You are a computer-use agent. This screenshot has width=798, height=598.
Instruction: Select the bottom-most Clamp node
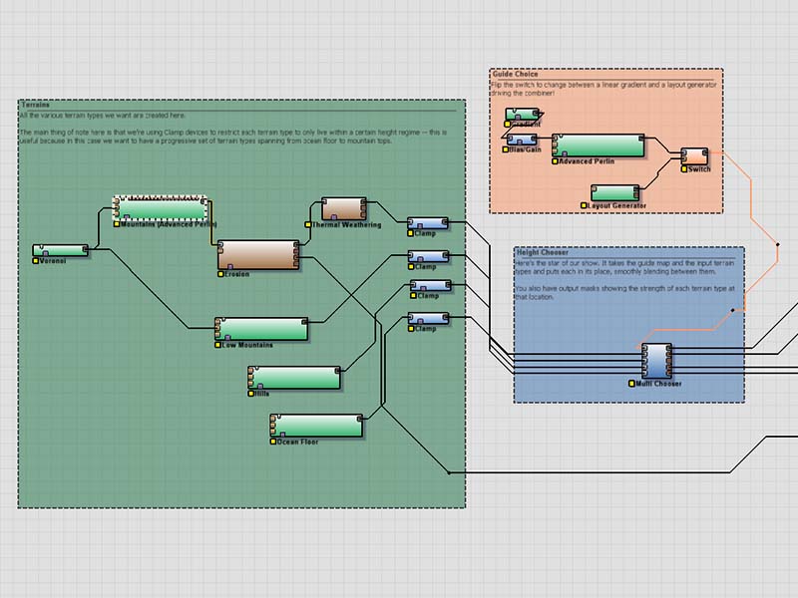(429, 319)
